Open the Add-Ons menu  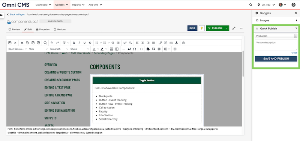coord(95,5)
